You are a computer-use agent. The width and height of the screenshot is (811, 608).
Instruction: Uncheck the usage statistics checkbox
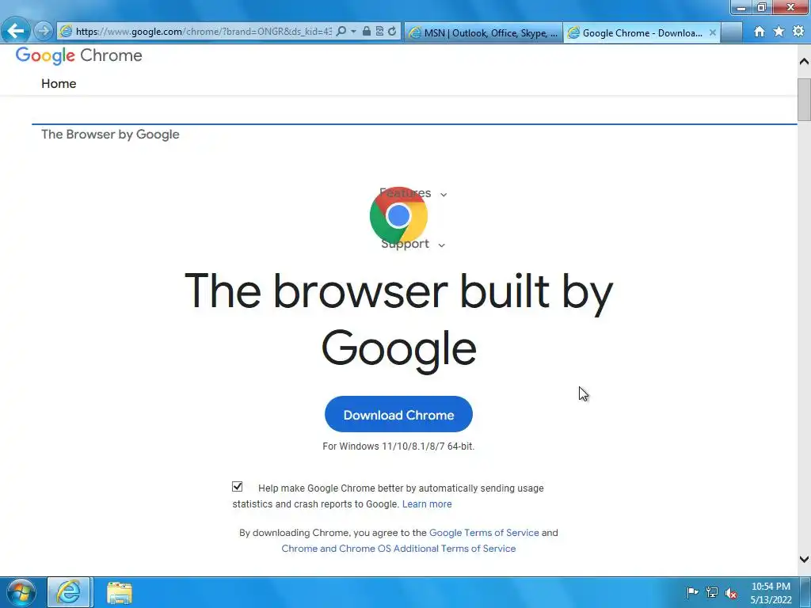tap(238, 487)
